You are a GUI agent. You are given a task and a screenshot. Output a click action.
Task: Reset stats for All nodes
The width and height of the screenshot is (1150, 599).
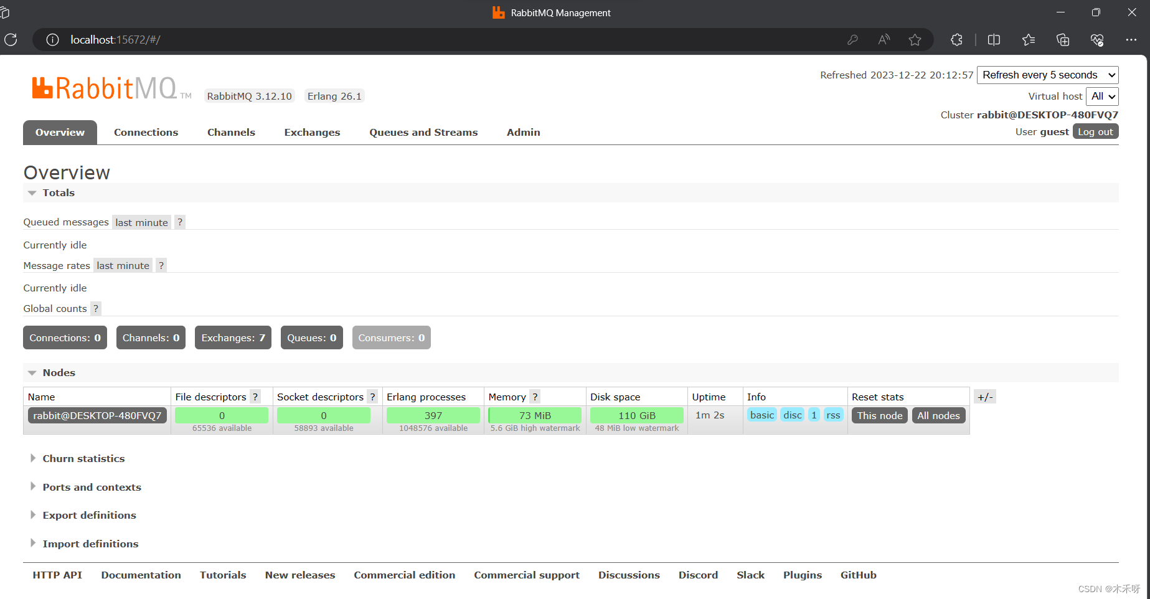[x=938, y=415]
